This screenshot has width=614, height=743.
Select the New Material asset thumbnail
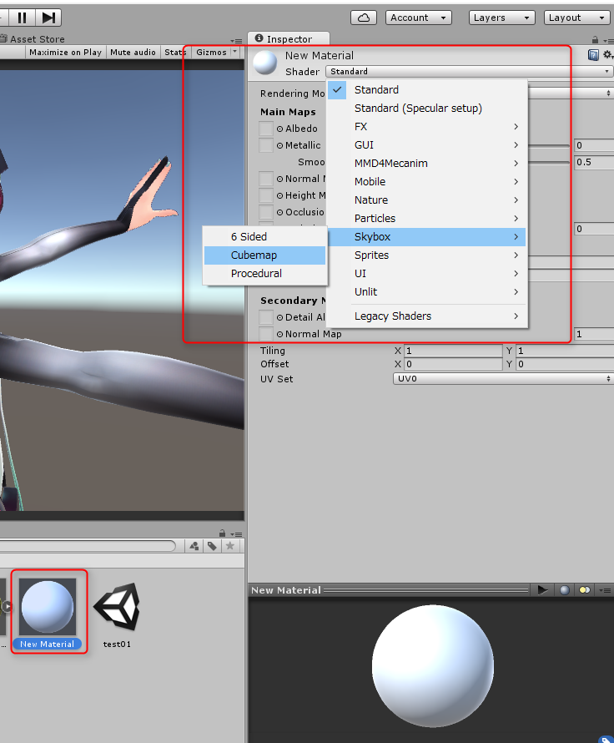(48, 607)
